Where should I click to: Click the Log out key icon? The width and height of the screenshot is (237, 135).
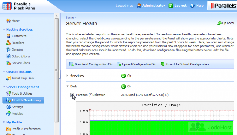coord(171,6)
